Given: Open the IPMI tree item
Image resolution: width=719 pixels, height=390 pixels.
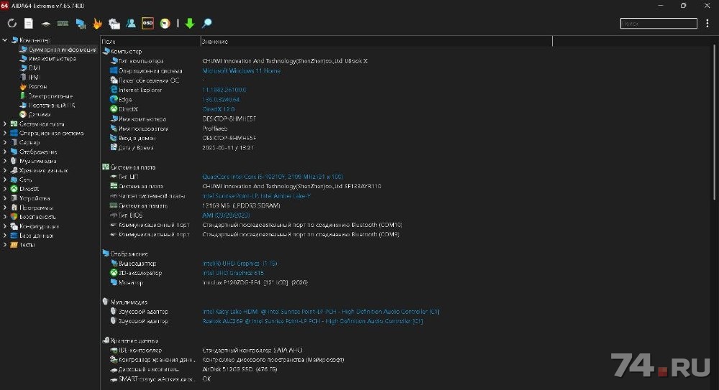Looking at the screenshot, I should click(34, 77).
